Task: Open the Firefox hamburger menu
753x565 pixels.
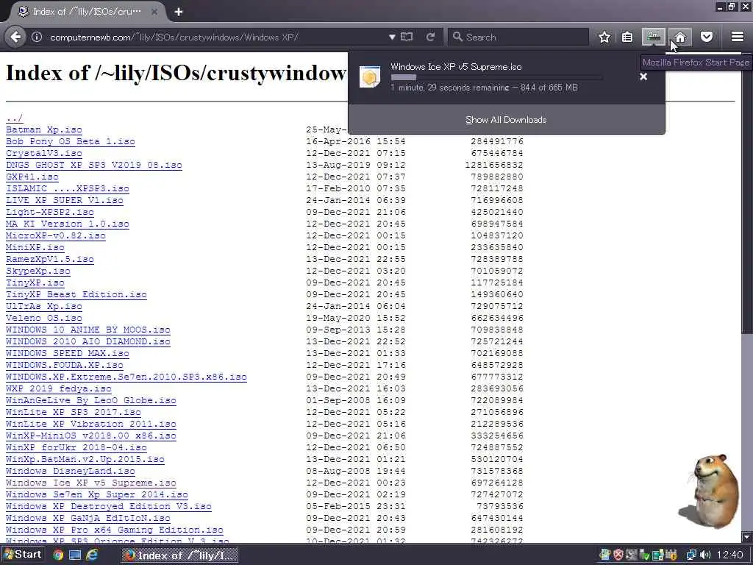Action: tap(738, 37)
